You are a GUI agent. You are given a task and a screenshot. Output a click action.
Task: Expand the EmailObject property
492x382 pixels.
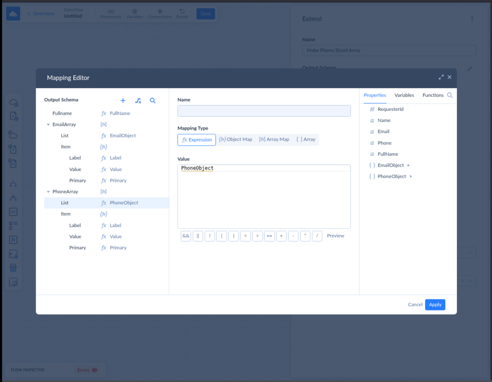[x=408, y=166]
